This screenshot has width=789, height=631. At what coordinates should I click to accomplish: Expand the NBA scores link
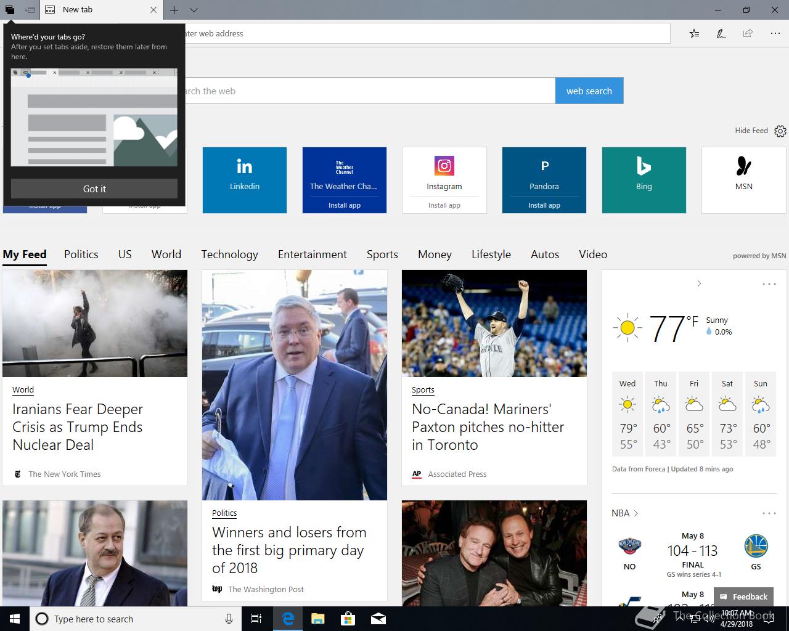(x=624, y=513)
